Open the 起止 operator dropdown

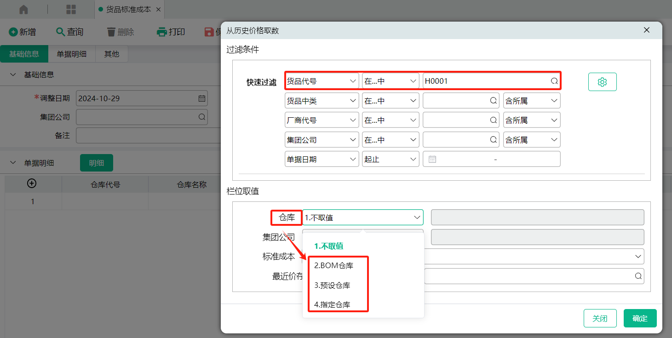(x=391, y=159)
